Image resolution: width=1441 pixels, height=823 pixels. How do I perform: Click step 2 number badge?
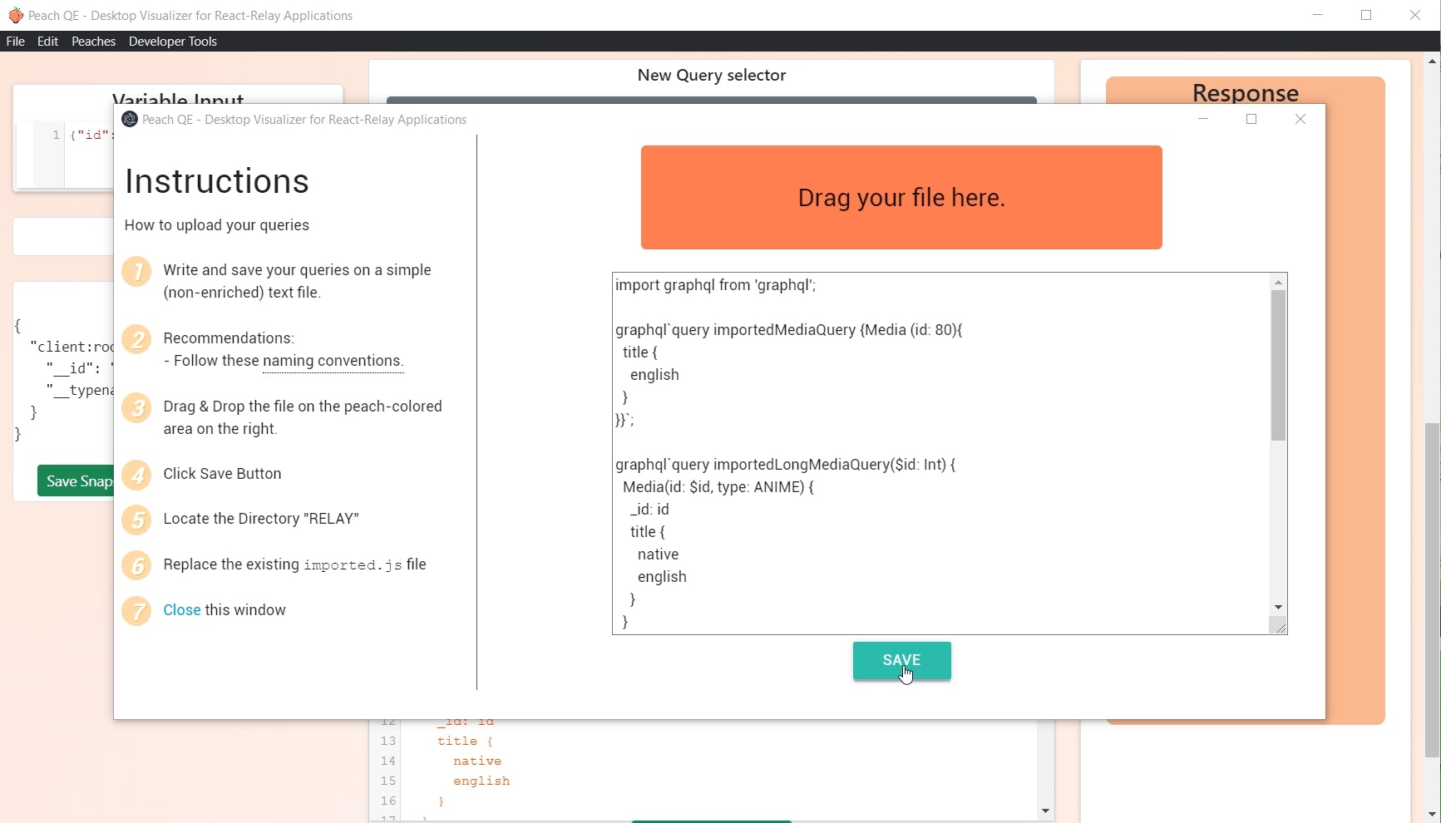click(x=137, y=339)
